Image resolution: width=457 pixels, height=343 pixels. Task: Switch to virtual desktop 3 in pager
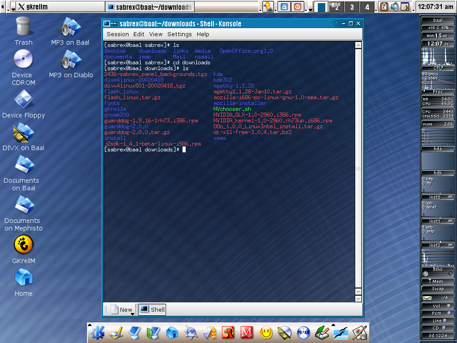(x=352, y=6)
